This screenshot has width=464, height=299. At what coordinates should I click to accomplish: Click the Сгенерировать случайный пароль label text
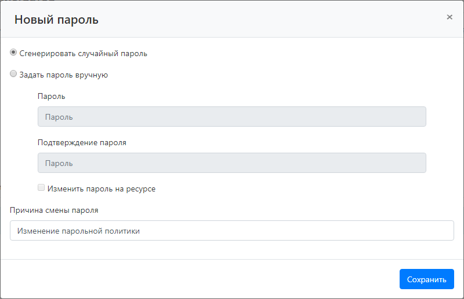84,54
